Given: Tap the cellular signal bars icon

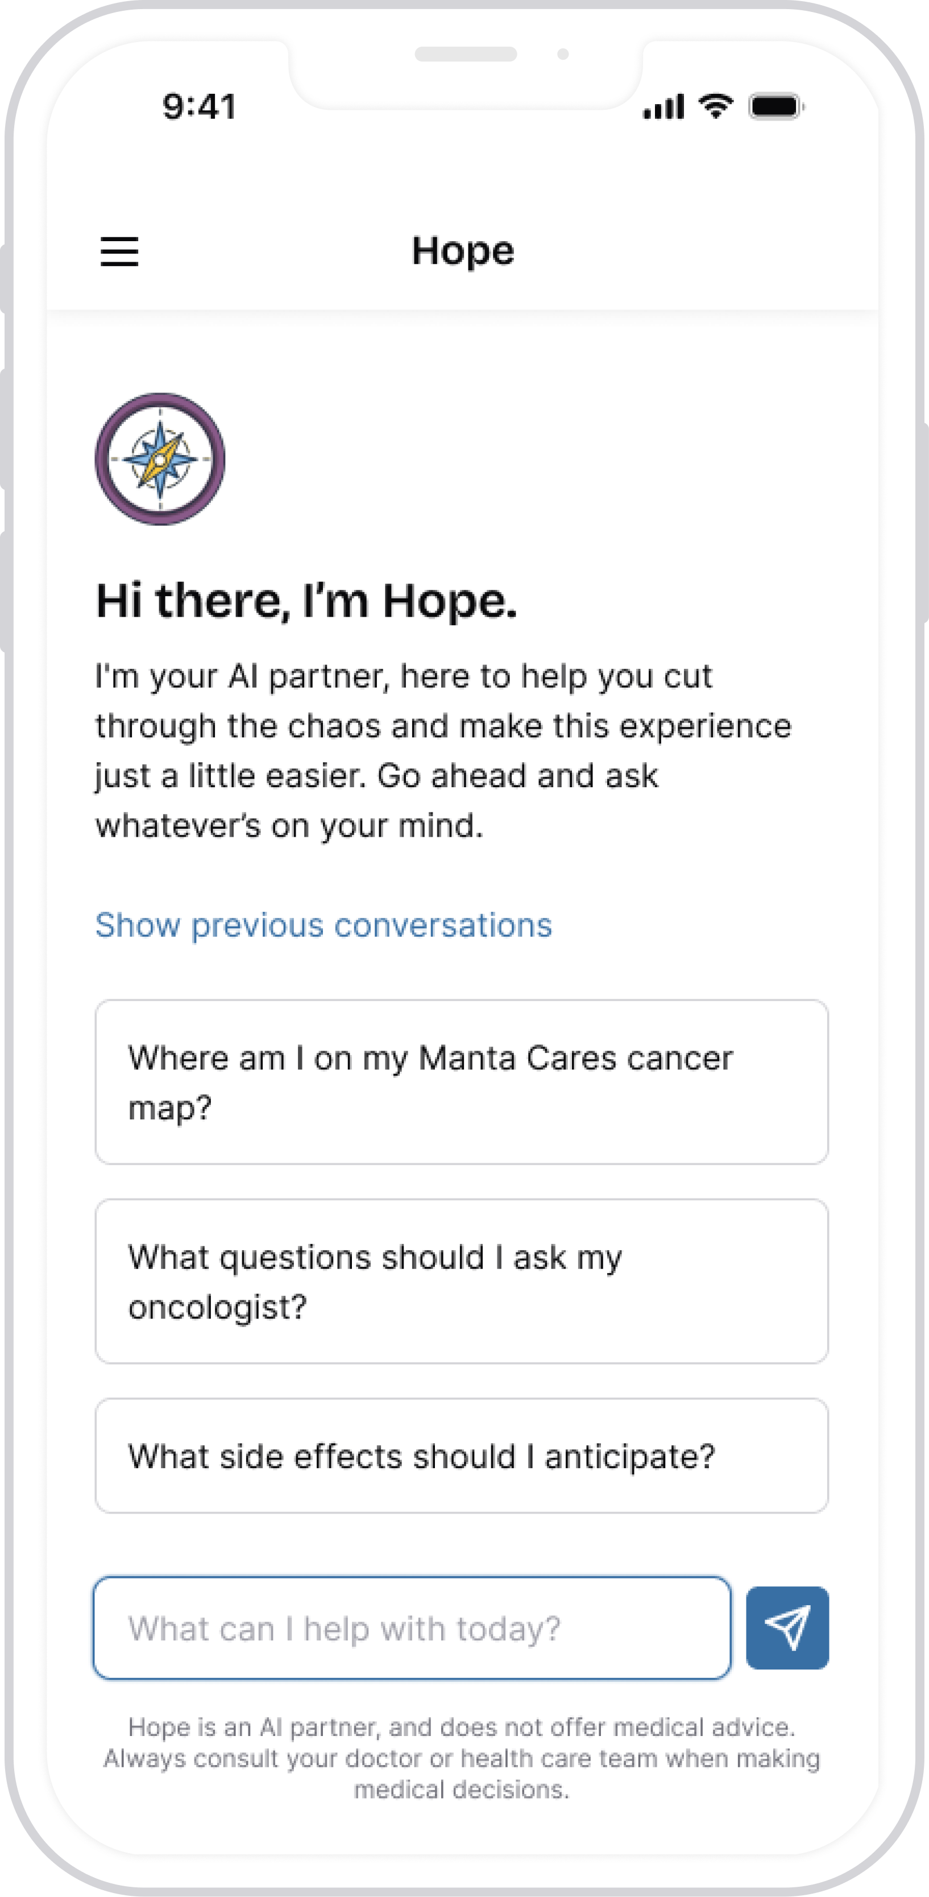Looking at the screenshot, I should click(x=663, y=107).
